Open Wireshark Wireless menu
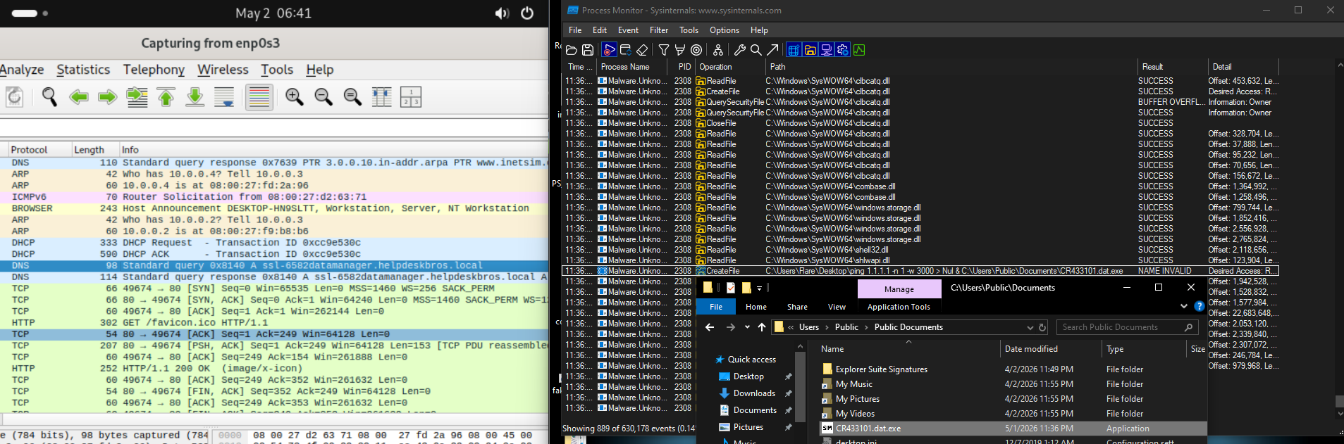Screen dimensions: 1344x444 tap(223, 70)
